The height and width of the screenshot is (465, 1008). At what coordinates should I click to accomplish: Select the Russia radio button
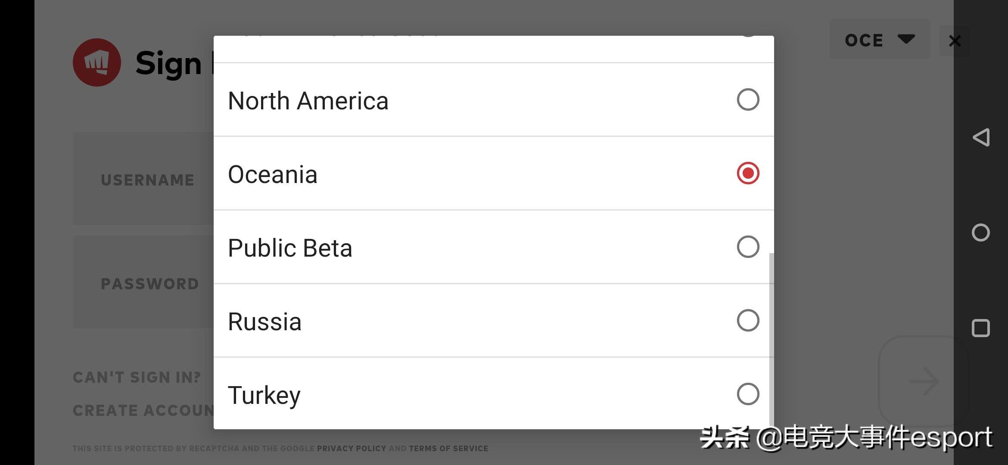tap(748, 320)
